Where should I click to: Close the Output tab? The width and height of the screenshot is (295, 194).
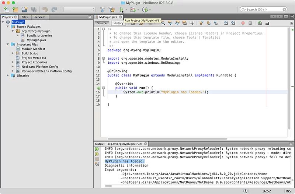[146, 144]
